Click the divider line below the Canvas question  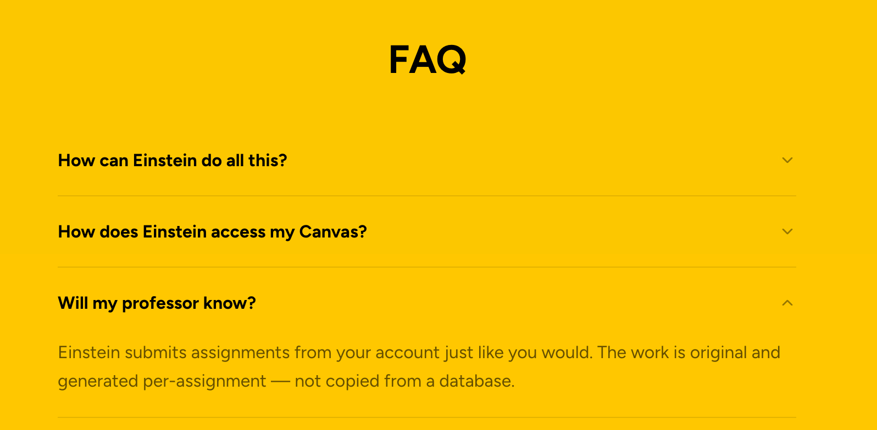pyautogui.click(x=426, y=267)
